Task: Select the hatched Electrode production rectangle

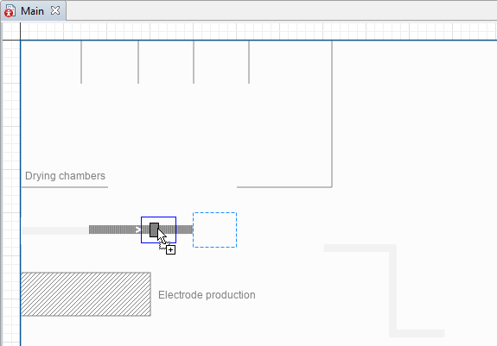Action: click(86, 294)
